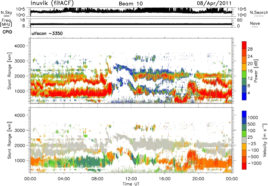
Task: Click the top red segment of Power color bar
Action: (244, 45)
